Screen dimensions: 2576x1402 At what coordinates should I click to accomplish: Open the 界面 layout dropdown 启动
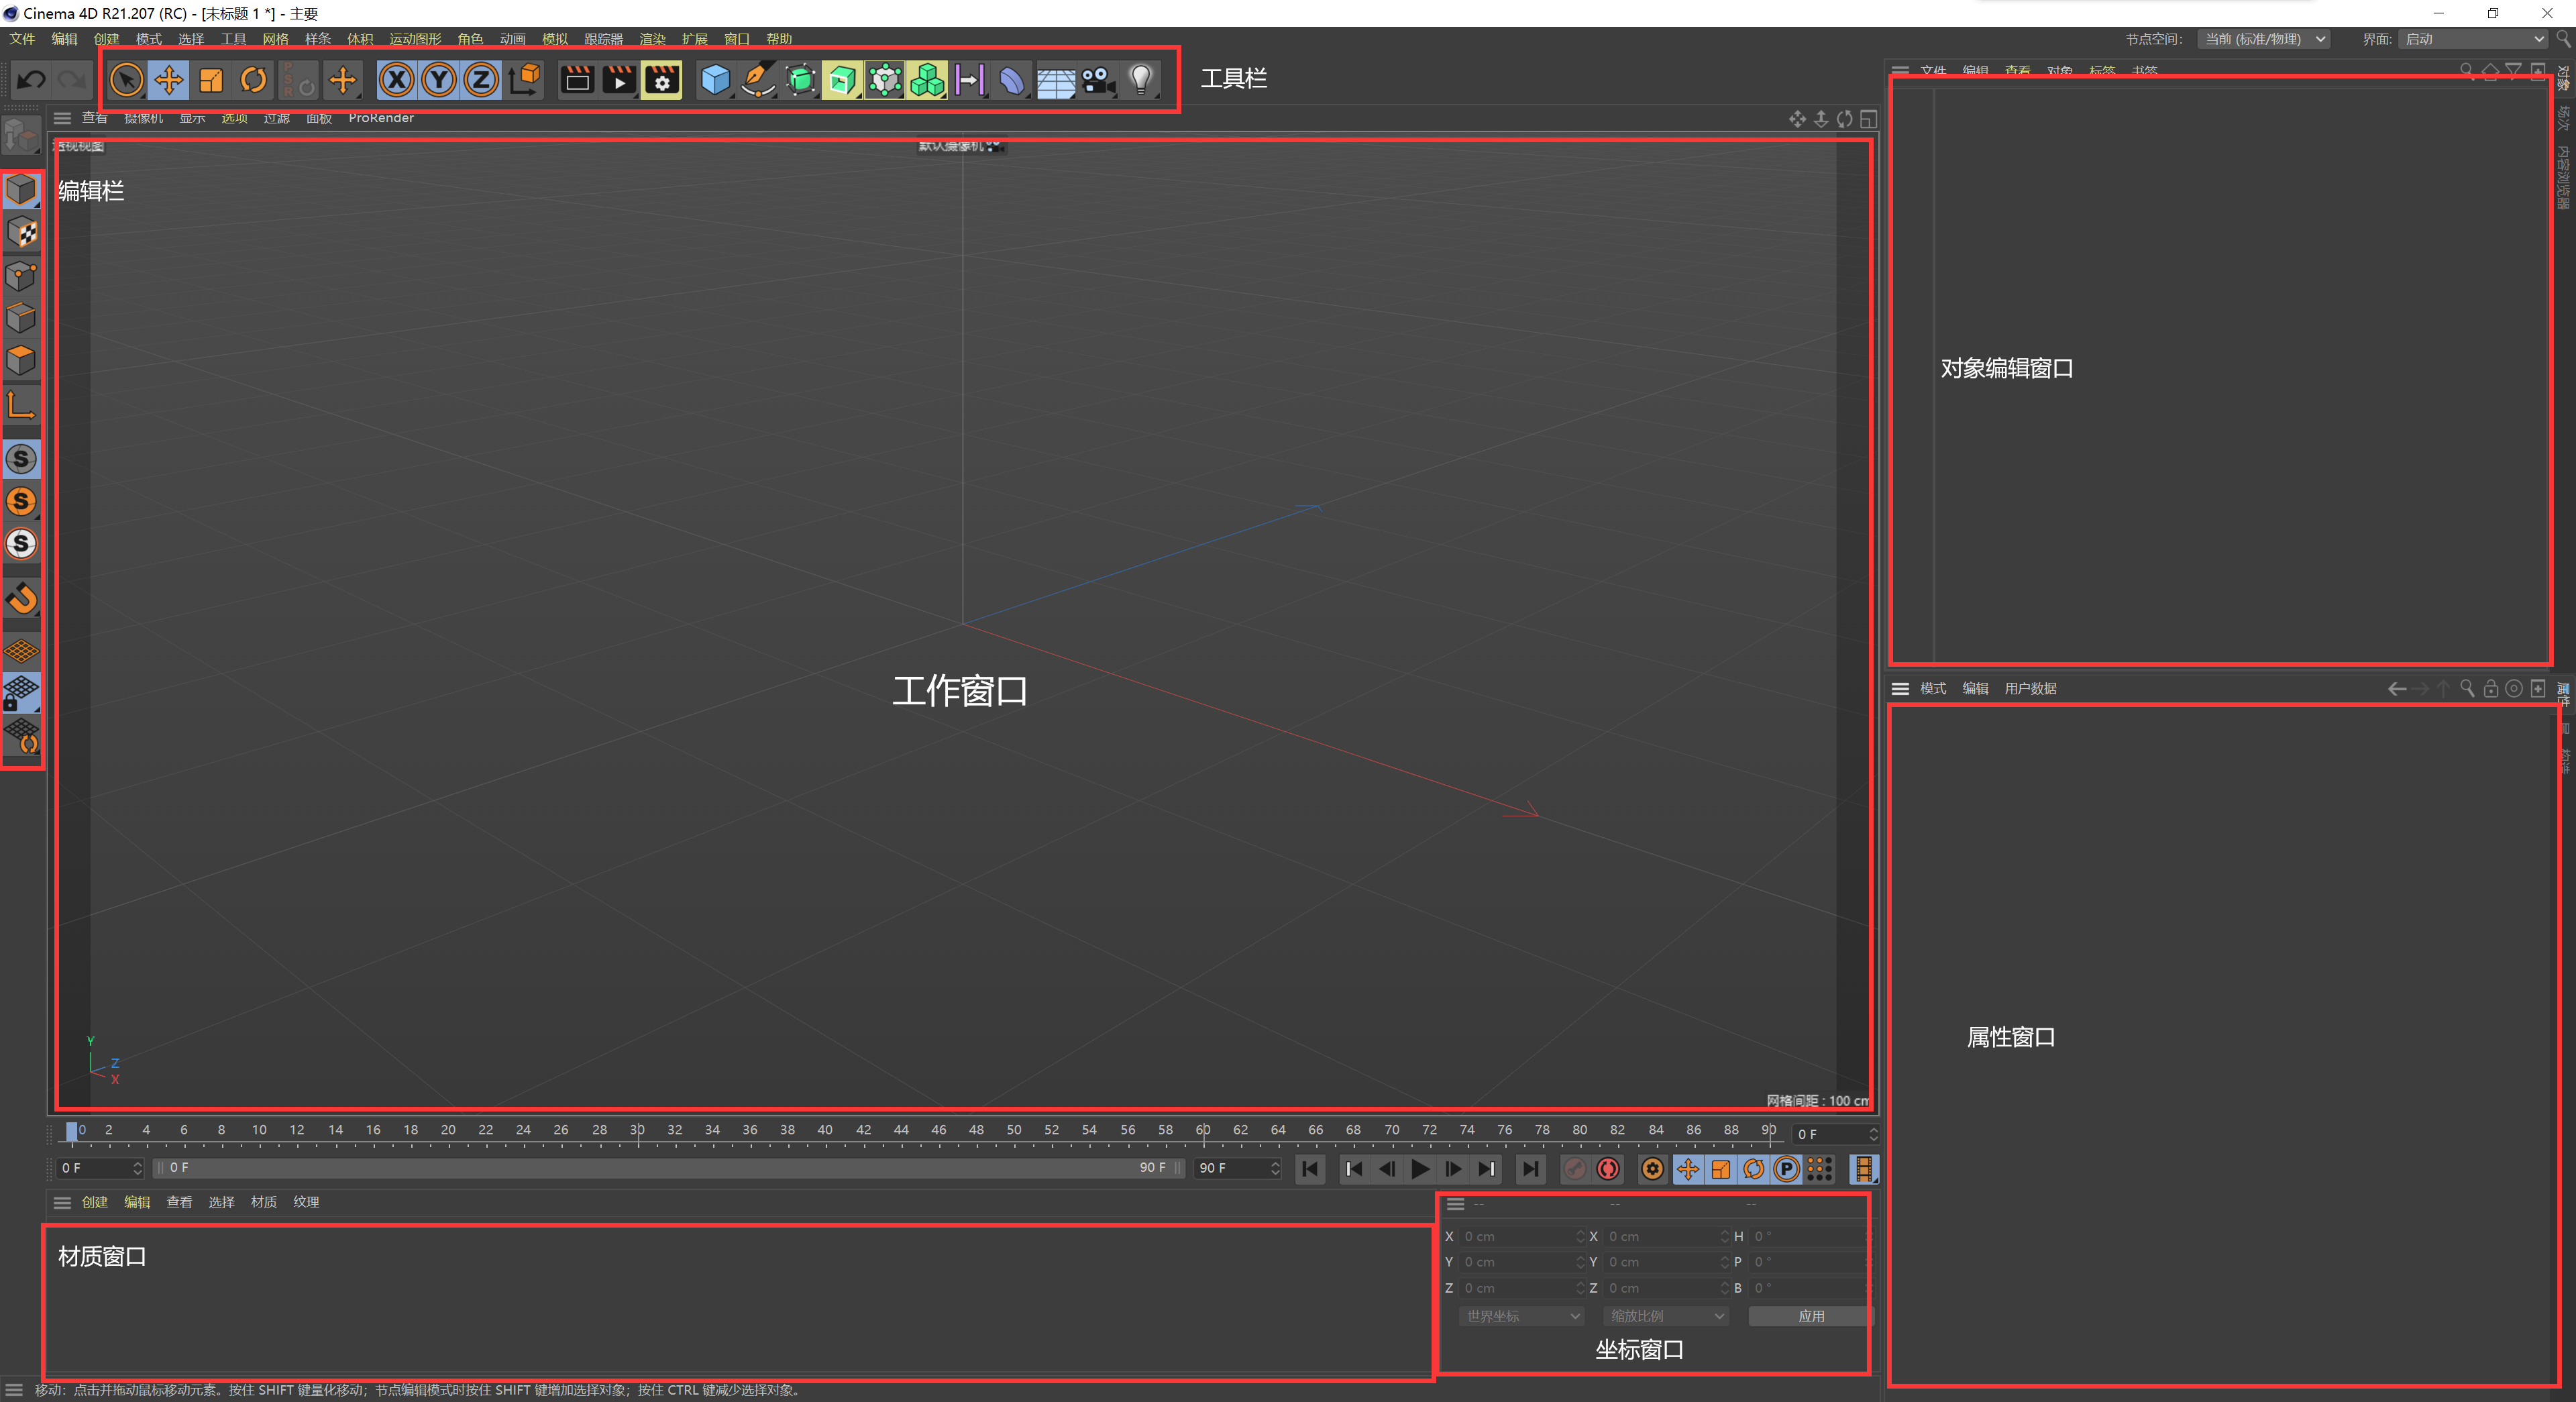2472,39
